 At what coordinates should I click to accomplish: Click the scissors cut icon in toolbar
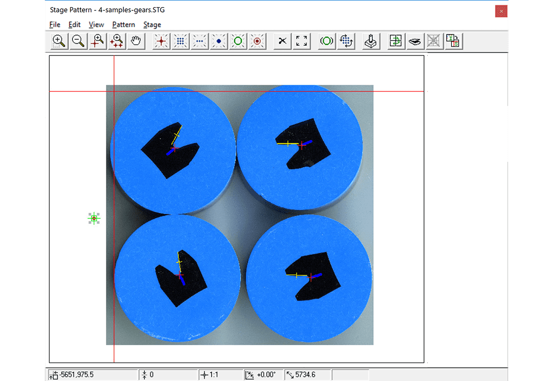282,41
